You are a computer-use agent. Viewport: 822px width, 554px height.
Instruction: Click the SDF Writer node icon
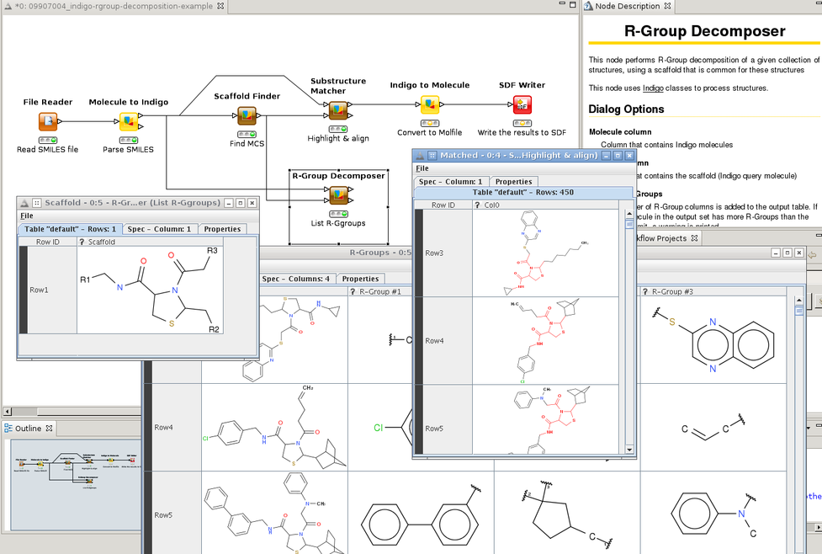click(522, 105)
